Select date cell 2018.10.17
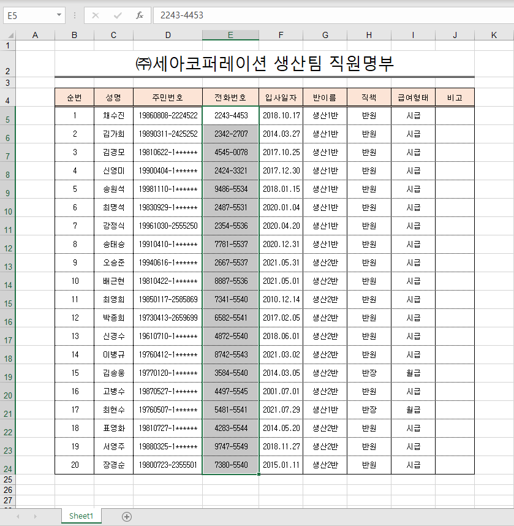This screenshot has width=514, height=526. click(281, 116)
